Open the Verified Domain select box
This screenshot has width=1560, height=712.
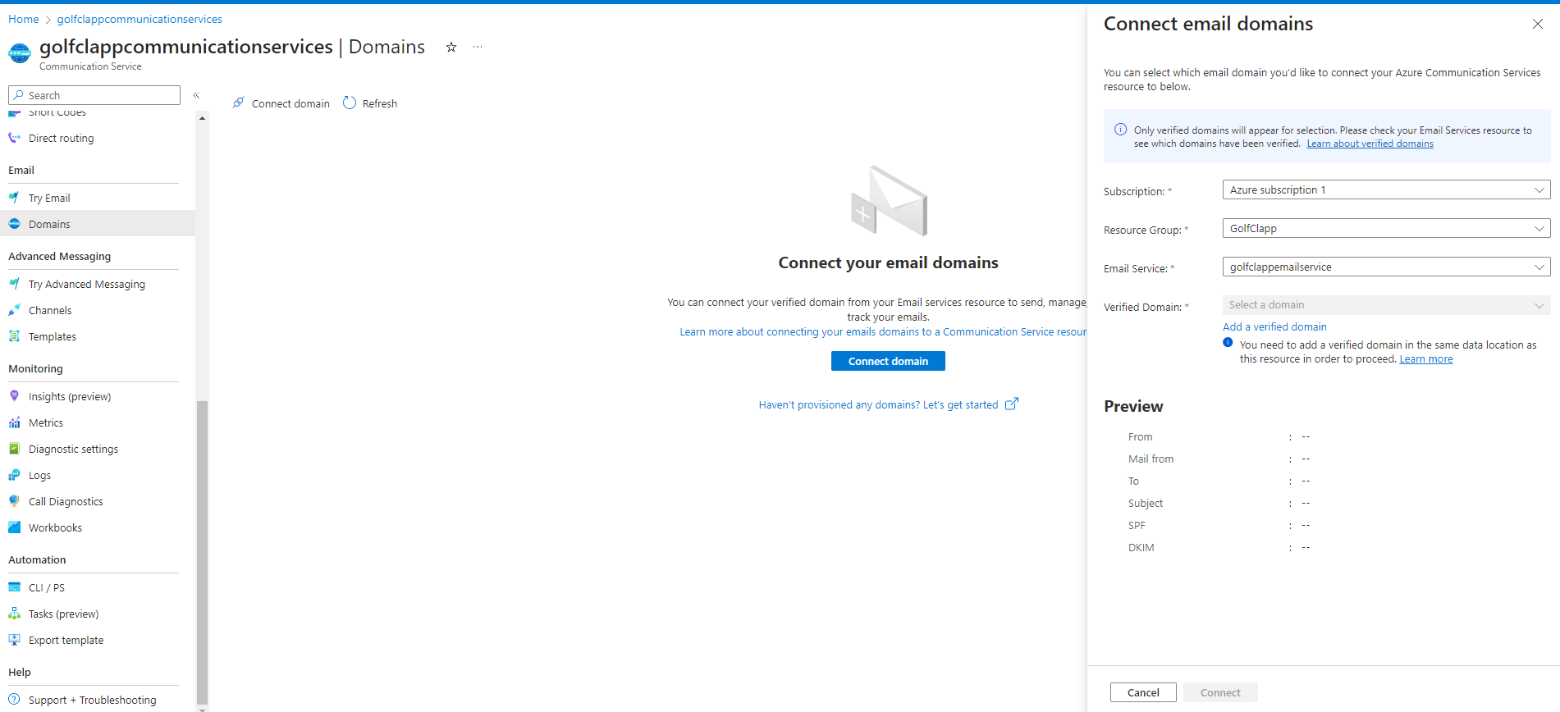(x=1386, y=305)
